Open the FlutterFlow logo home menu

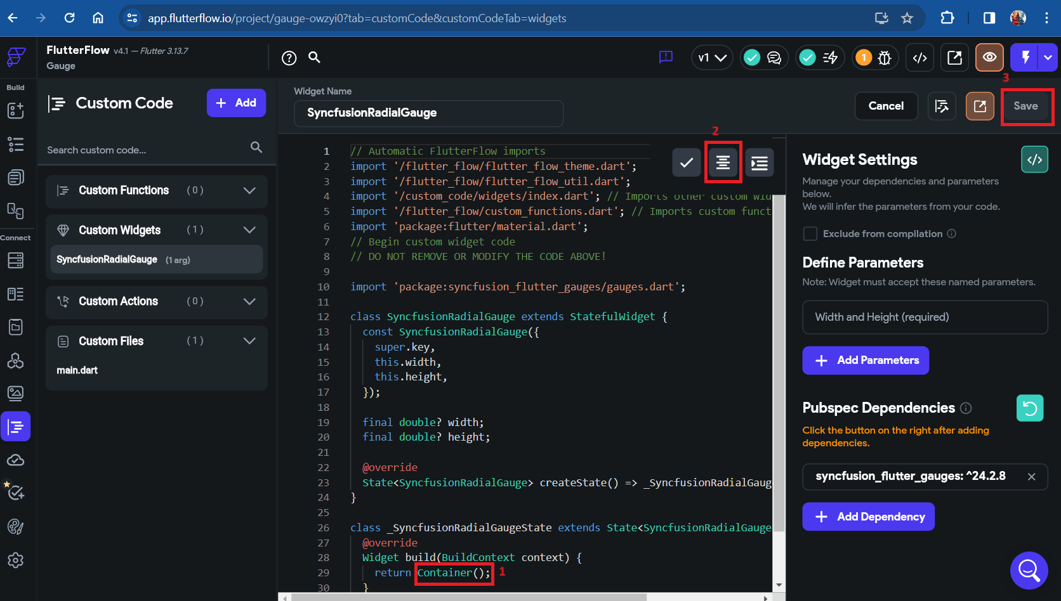[16, 57]
